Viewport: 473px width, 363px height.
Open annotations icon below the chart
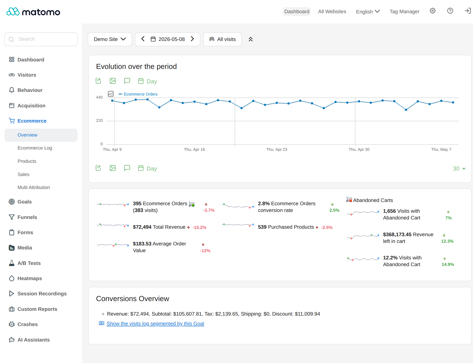tap(127, 168)
